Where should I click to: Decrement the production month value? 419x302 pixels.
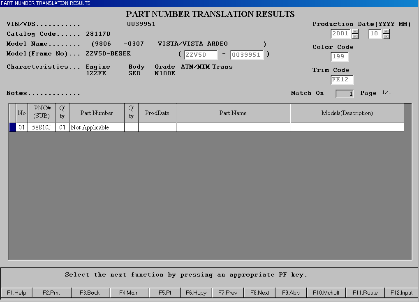[386, 37]
